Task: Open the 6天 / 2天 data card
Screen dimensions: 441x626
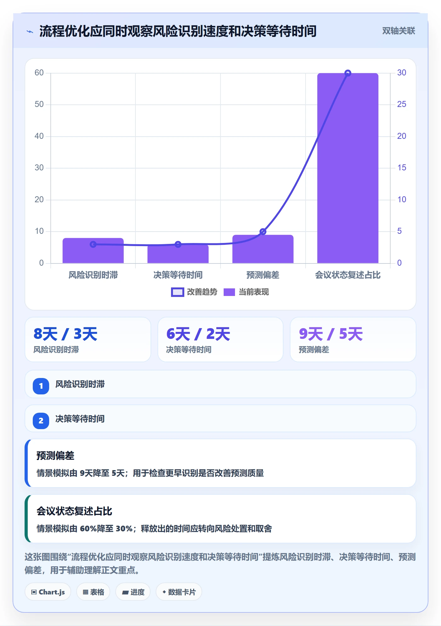Action: [x=220, y=340]
